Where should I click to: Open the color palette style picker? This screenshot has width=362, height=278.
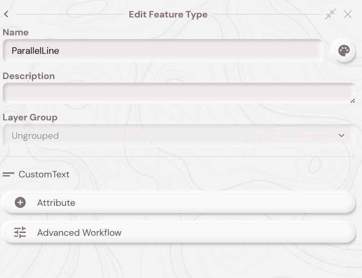[x=344, y=51]
